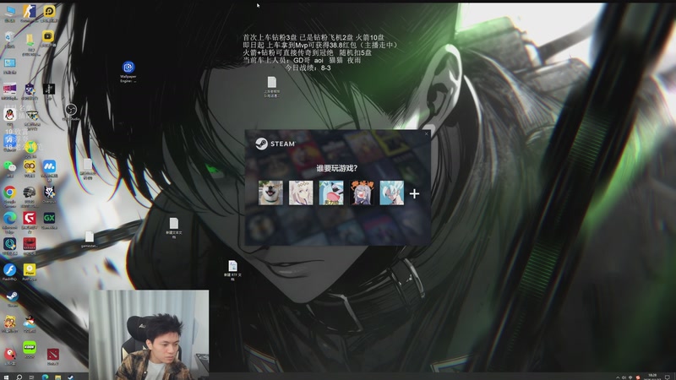Open taskbar search magnifier
This screenshot has width=676, height=380.
click(x=19, y=377)
